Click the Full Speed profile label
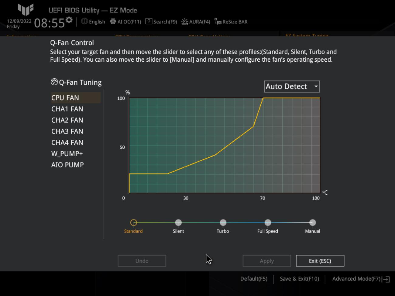This screenshot has width=395, height=296. click(x=268, y=231)
